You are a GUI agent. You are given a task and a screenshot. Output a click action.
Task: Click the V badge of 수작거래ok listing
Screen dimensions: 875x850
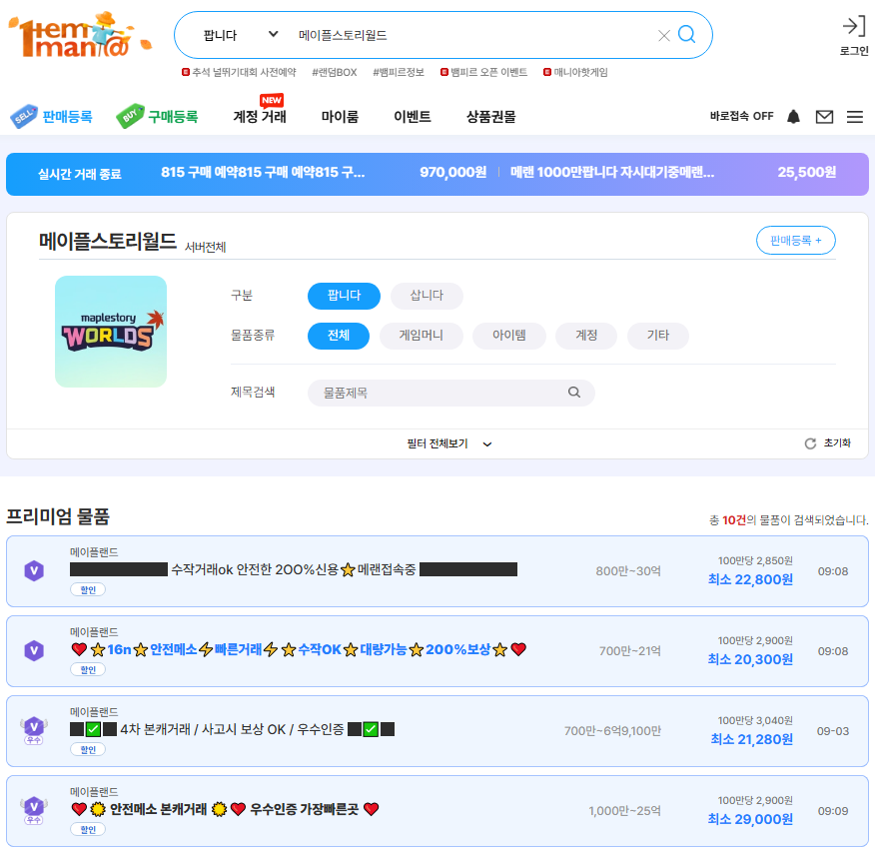pyautogui.click(x=34, y=571)
